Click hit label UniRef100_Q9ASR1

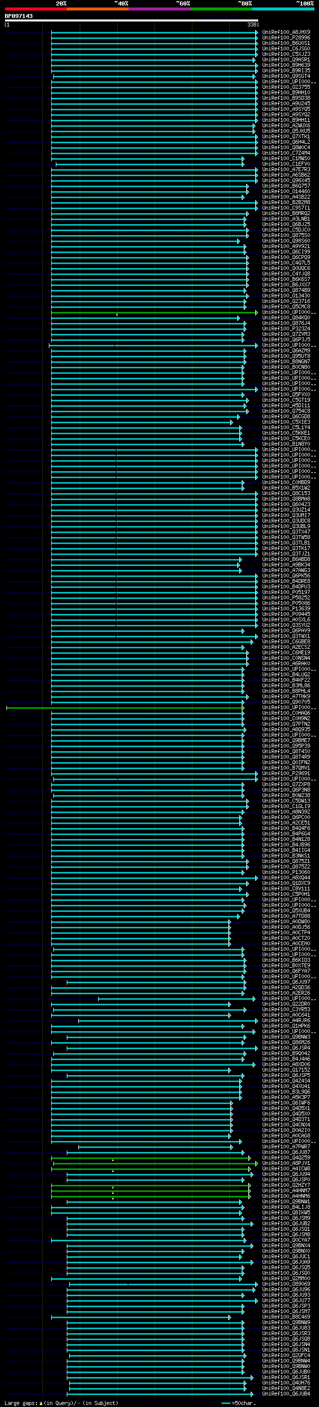pyautogui.click(x=286, y=59)
